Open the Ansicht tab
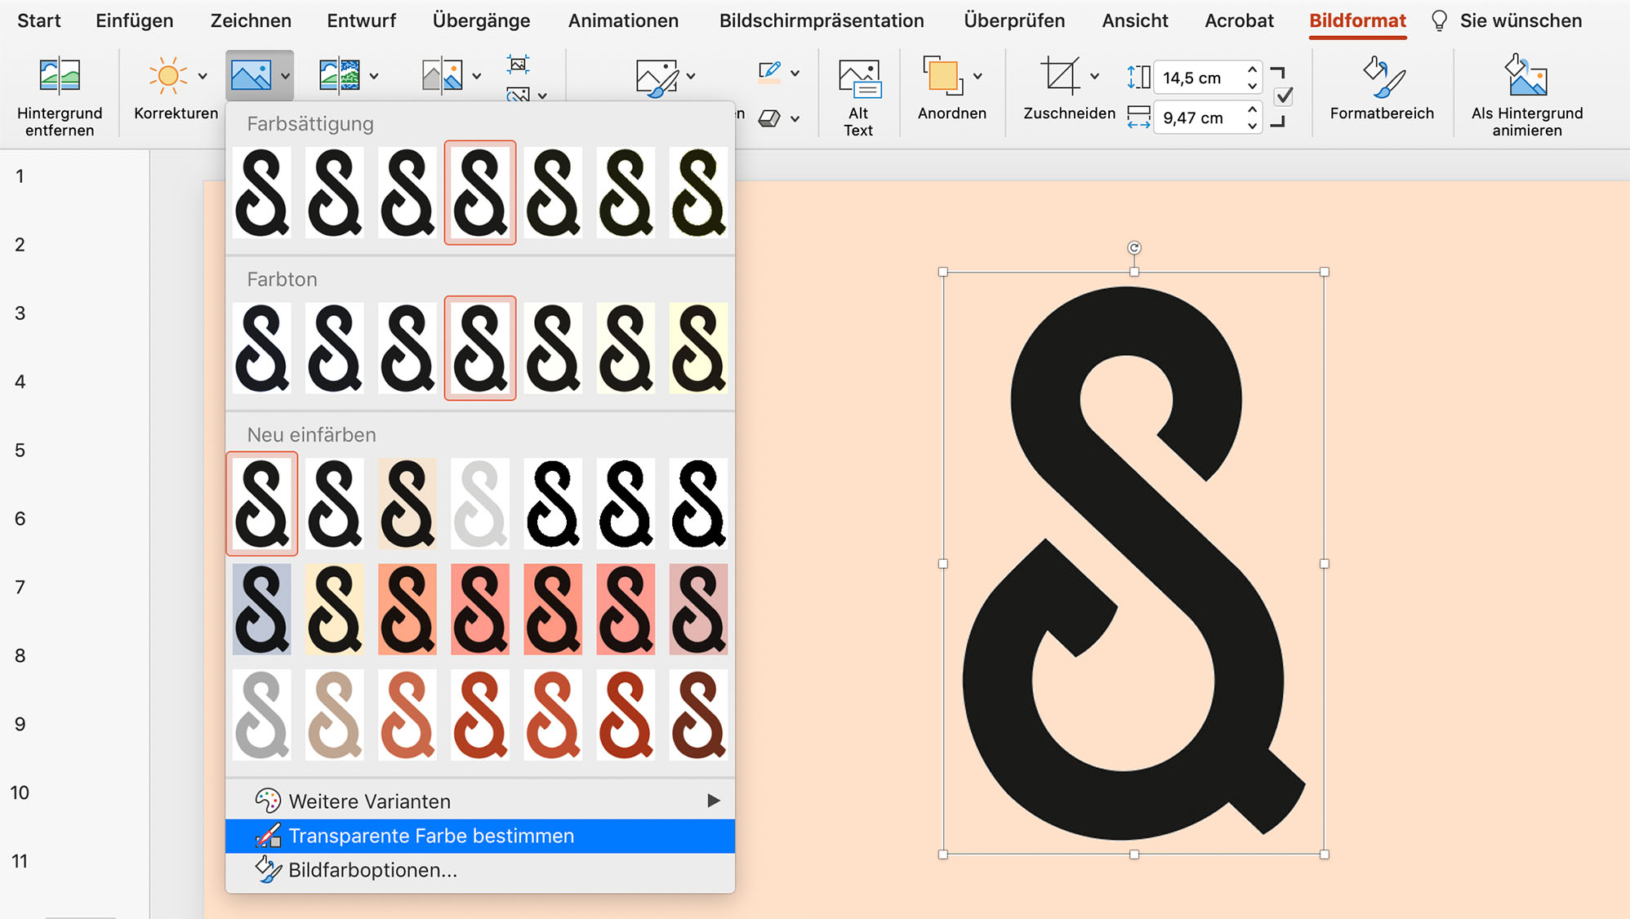The image size is (1630, 919). pos(1135,21)
